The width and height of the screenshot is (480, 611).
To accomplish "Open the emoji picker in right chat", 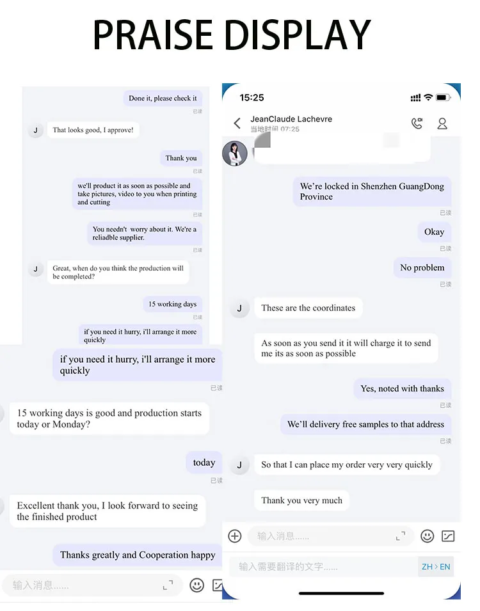I will (x=428, y=536).
